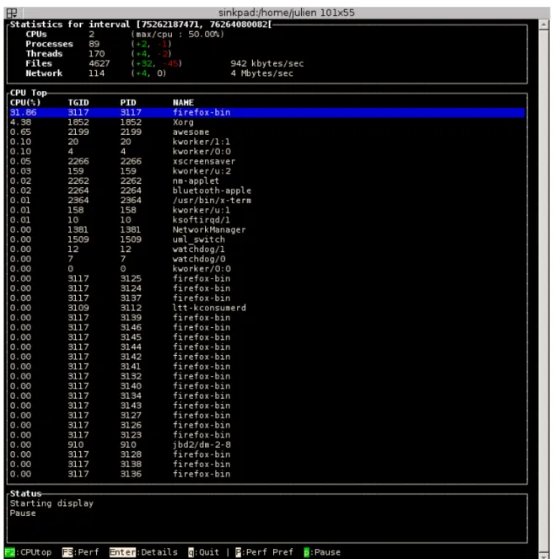Select the uml_switch process row
Viewport: 554px width, 559px height.
tap(267, 239)
